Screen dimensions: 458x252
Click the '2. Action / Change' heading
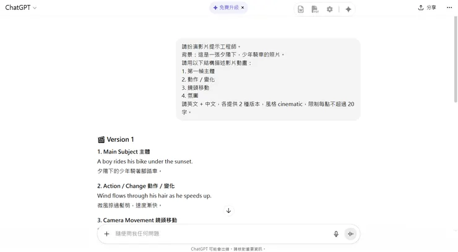click(x=136, y=186)
